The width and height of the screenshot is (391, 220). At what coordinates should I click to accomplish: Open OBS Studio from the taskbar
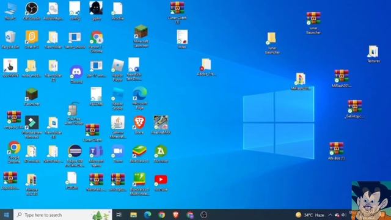tap(203, 215)
